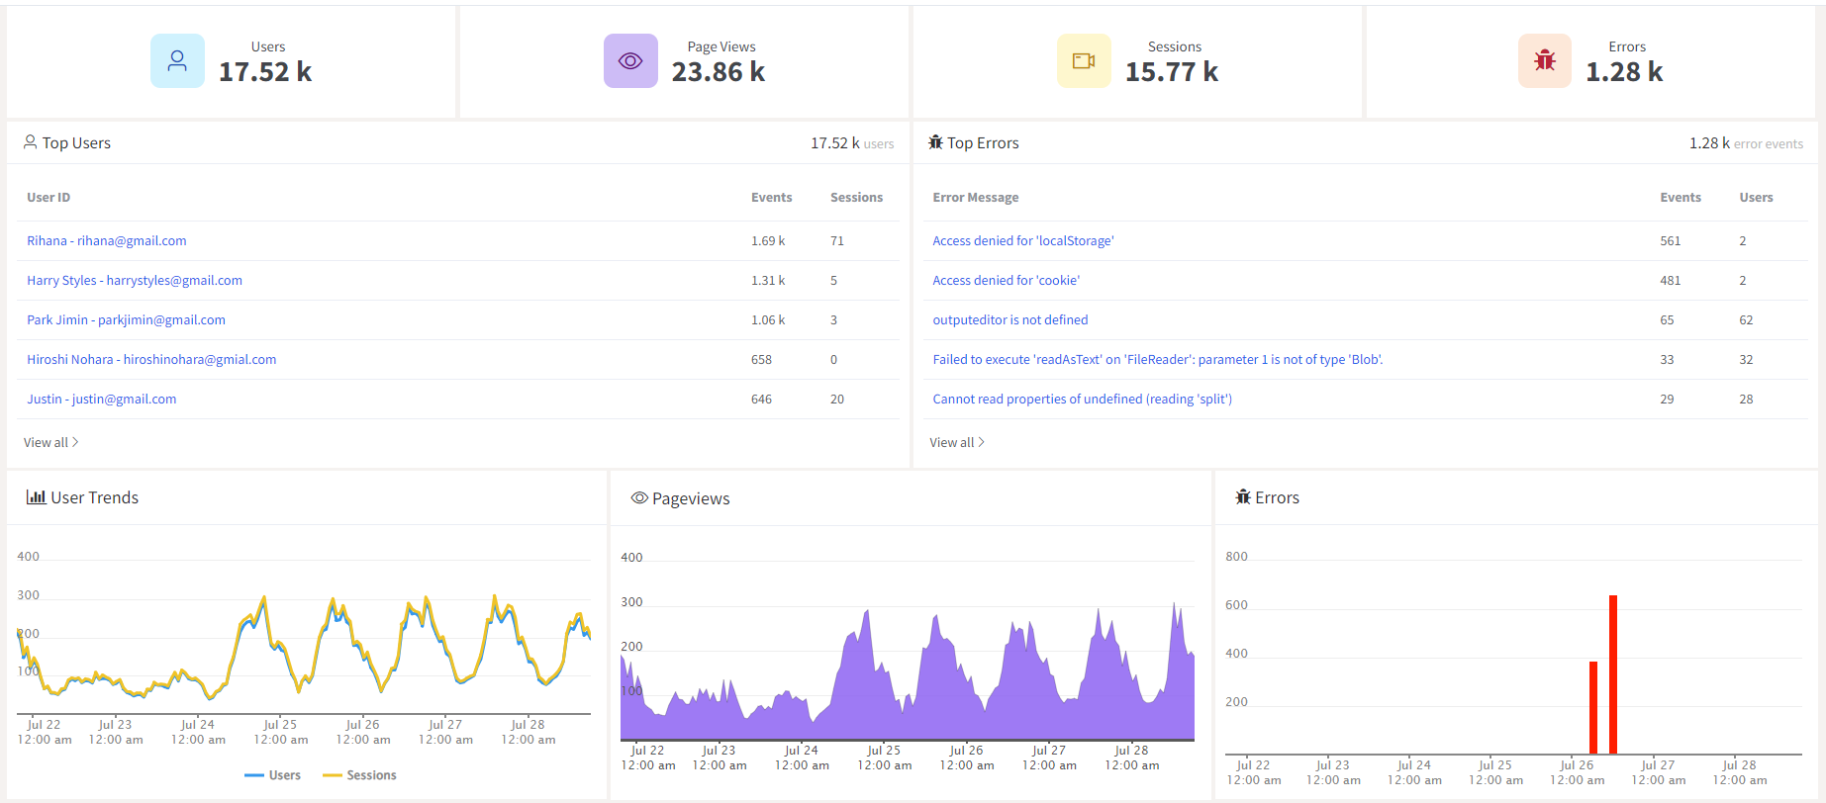Select the Cannot read properties of undefined error

tap(1082, 399)
